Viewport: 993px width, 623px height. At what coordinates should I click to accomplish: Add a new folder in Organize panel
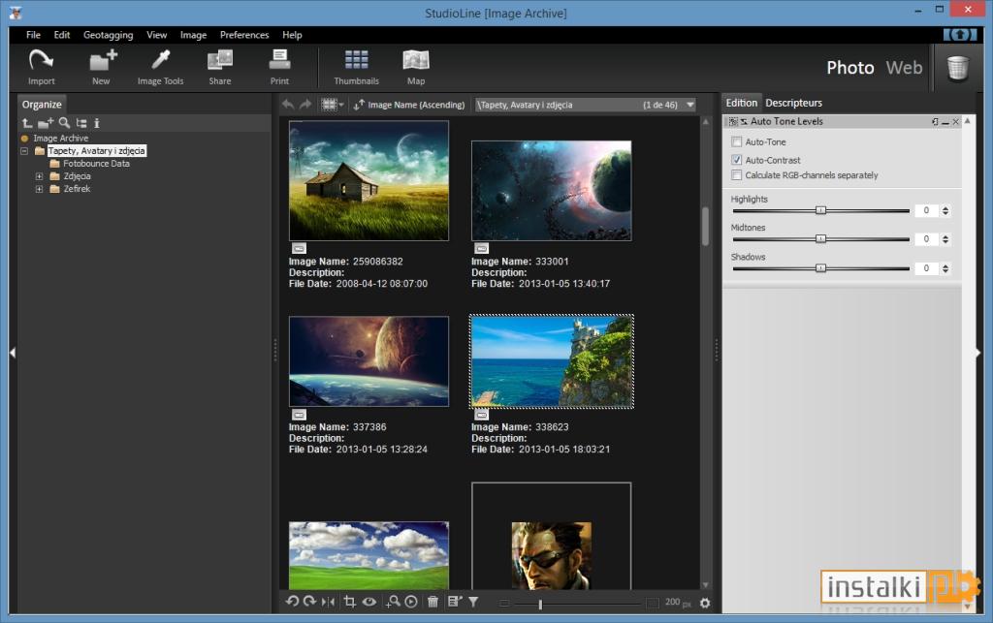coord(46,123)
